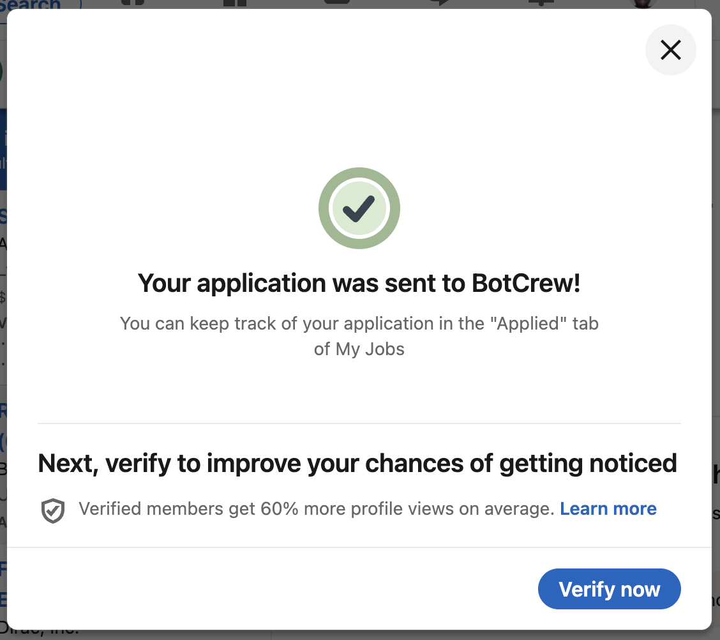Click the divider line above verify section
720x640 pixels.
pyautogui.click(x=359, y=423)
